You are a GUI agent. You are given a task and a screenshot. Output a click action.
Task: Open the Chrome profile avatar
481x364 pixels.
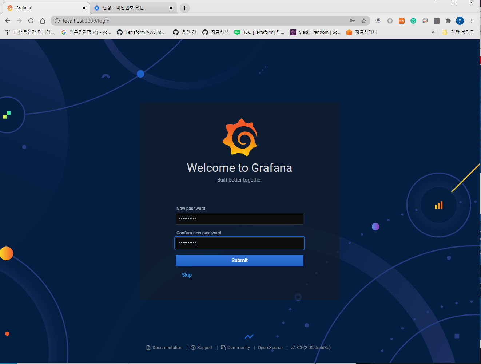[460, 21]
